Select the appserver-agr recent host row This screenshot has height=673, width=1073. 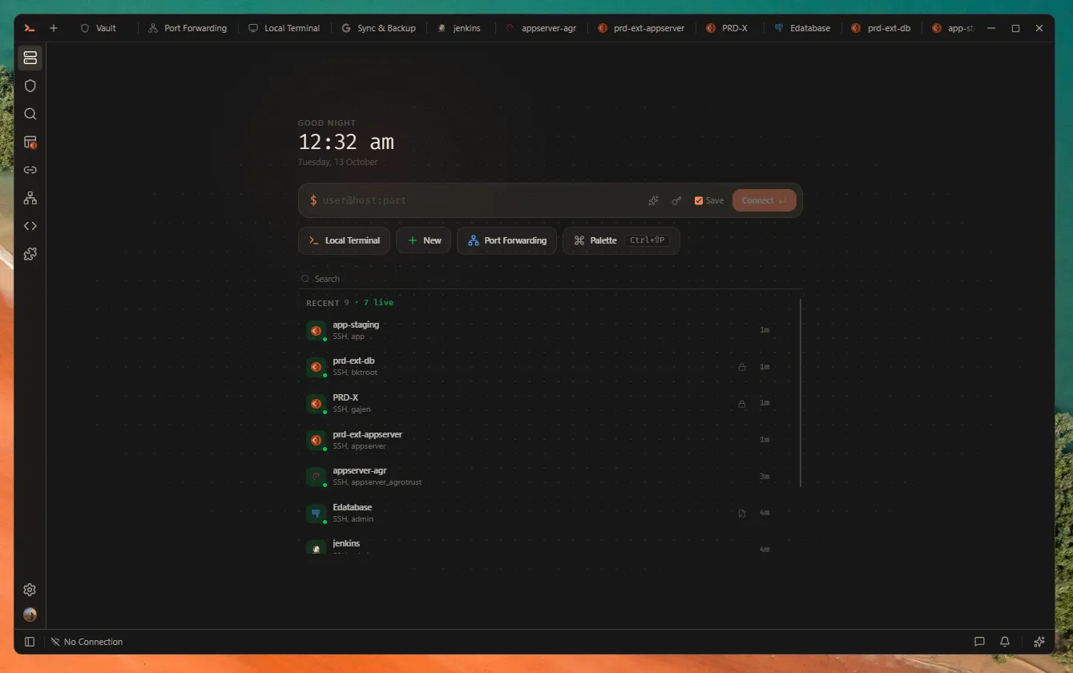(543, 476)
